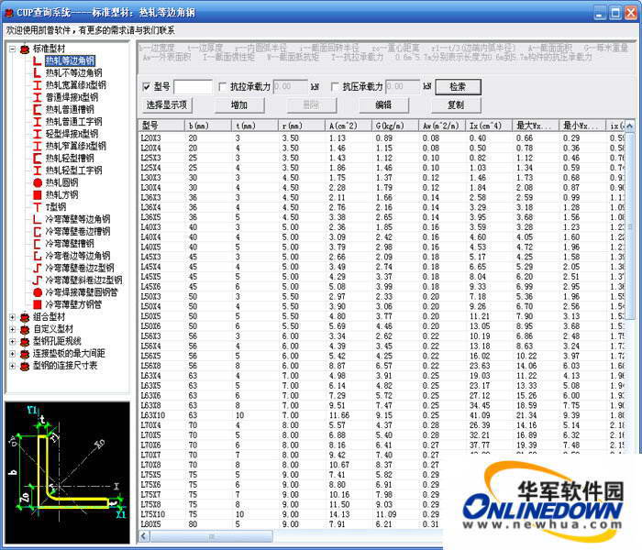Viewport: 642px width, 550px height.
Task: Select table row L80X5
Action: pos(291,524)
